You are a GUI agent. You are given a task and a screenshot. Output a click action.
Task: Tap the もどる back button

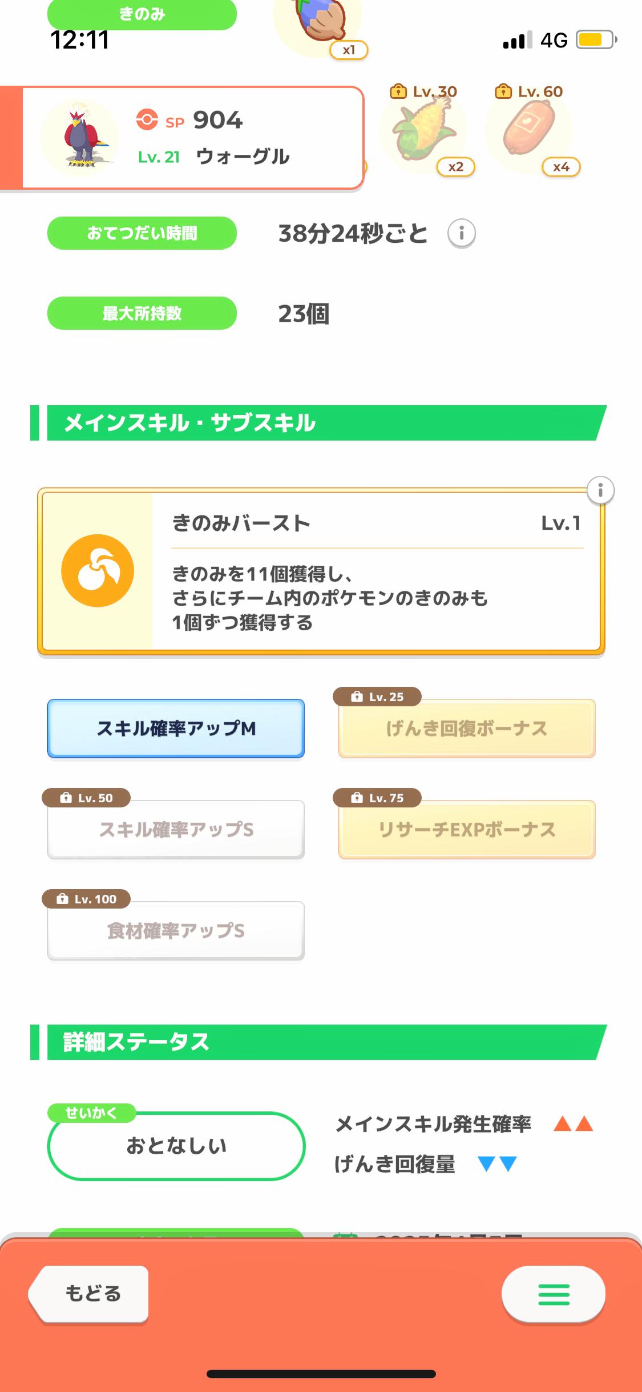[90, 1294]
